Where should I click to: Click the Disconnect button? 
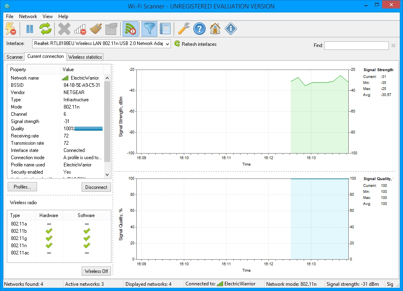click(96, 187)
